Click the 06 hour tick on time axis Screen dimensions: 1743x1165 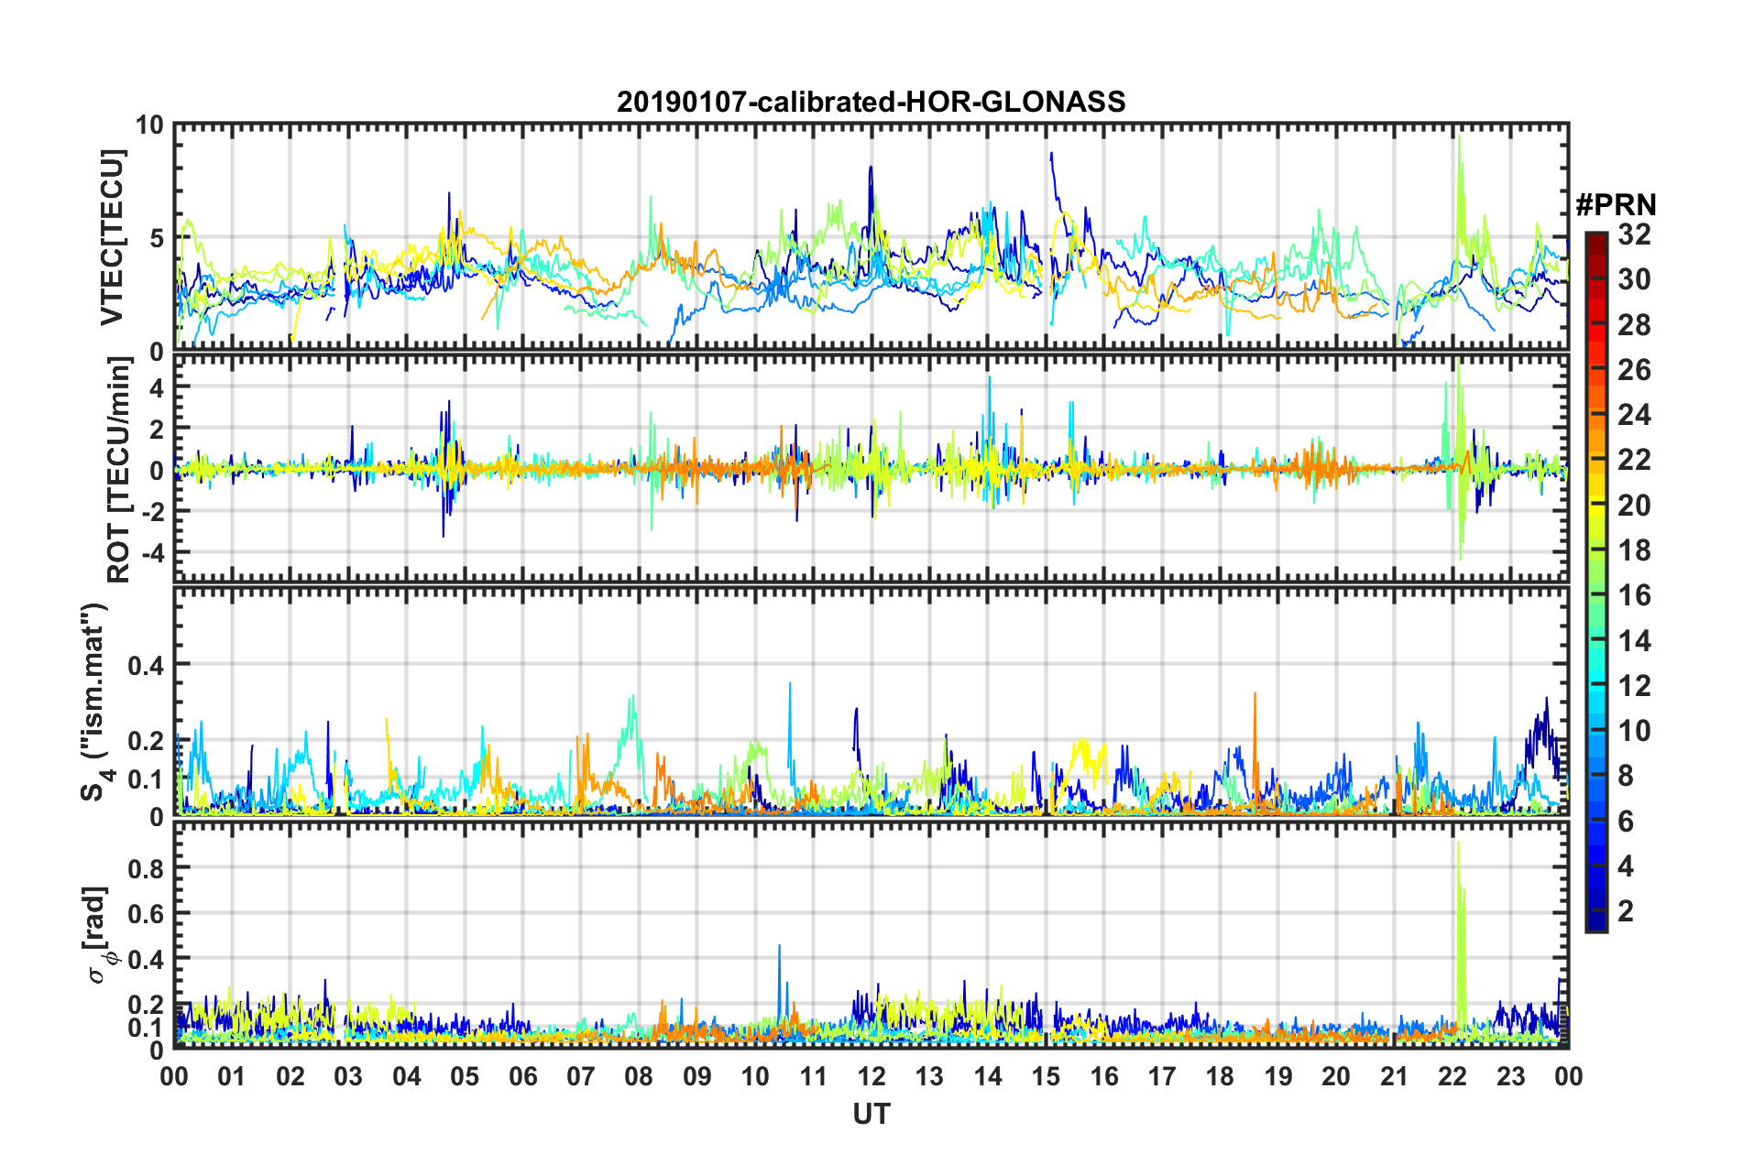coord(522,1075)
